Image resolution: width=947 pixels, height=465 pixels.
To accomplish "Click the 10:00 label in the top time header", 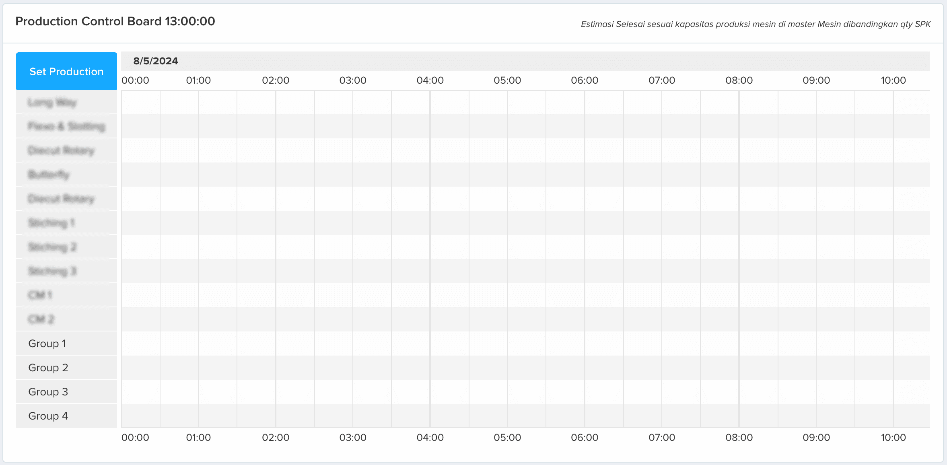I will [893, 80].
